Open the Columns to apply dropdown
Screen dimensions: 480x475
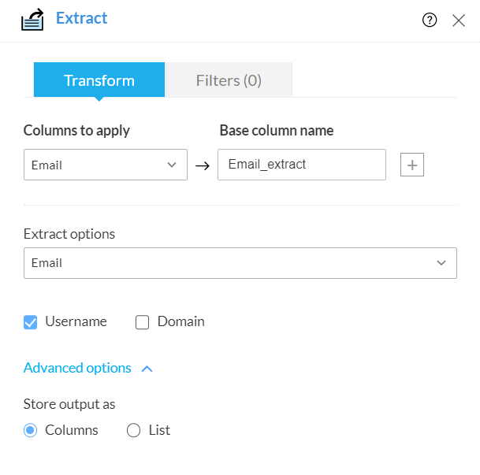point(106,165)
